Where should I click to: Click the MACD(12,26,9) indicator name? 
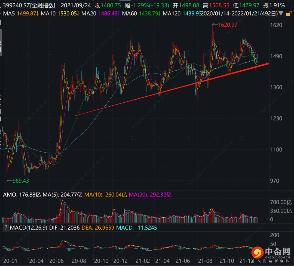(29, 228)
